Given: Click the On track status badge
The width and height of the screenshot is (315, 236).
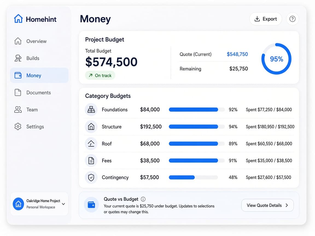Looking at the screenshot, I should pyautogui.click(x=100, y=75).
